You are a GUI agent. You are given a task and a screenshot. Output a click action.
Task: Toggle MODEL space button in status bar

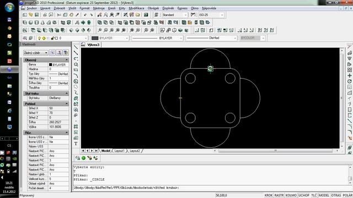(x=324, y=195)
